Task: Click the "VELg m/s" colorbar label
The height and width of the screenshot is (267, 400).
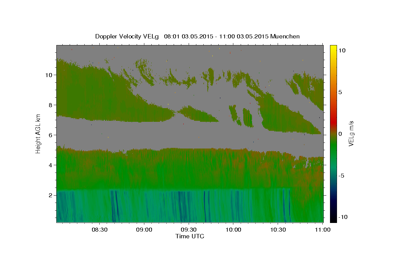Action: (x=351, y=133)
